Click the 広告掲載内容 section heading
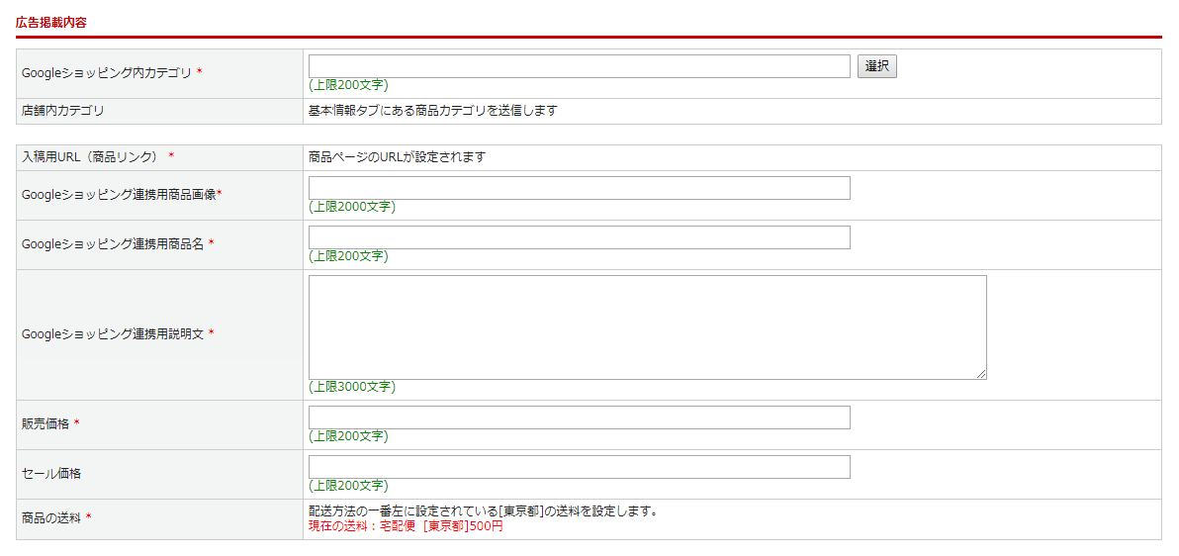1179x556 pixels. pyautogui.click(x=51, y=22)
